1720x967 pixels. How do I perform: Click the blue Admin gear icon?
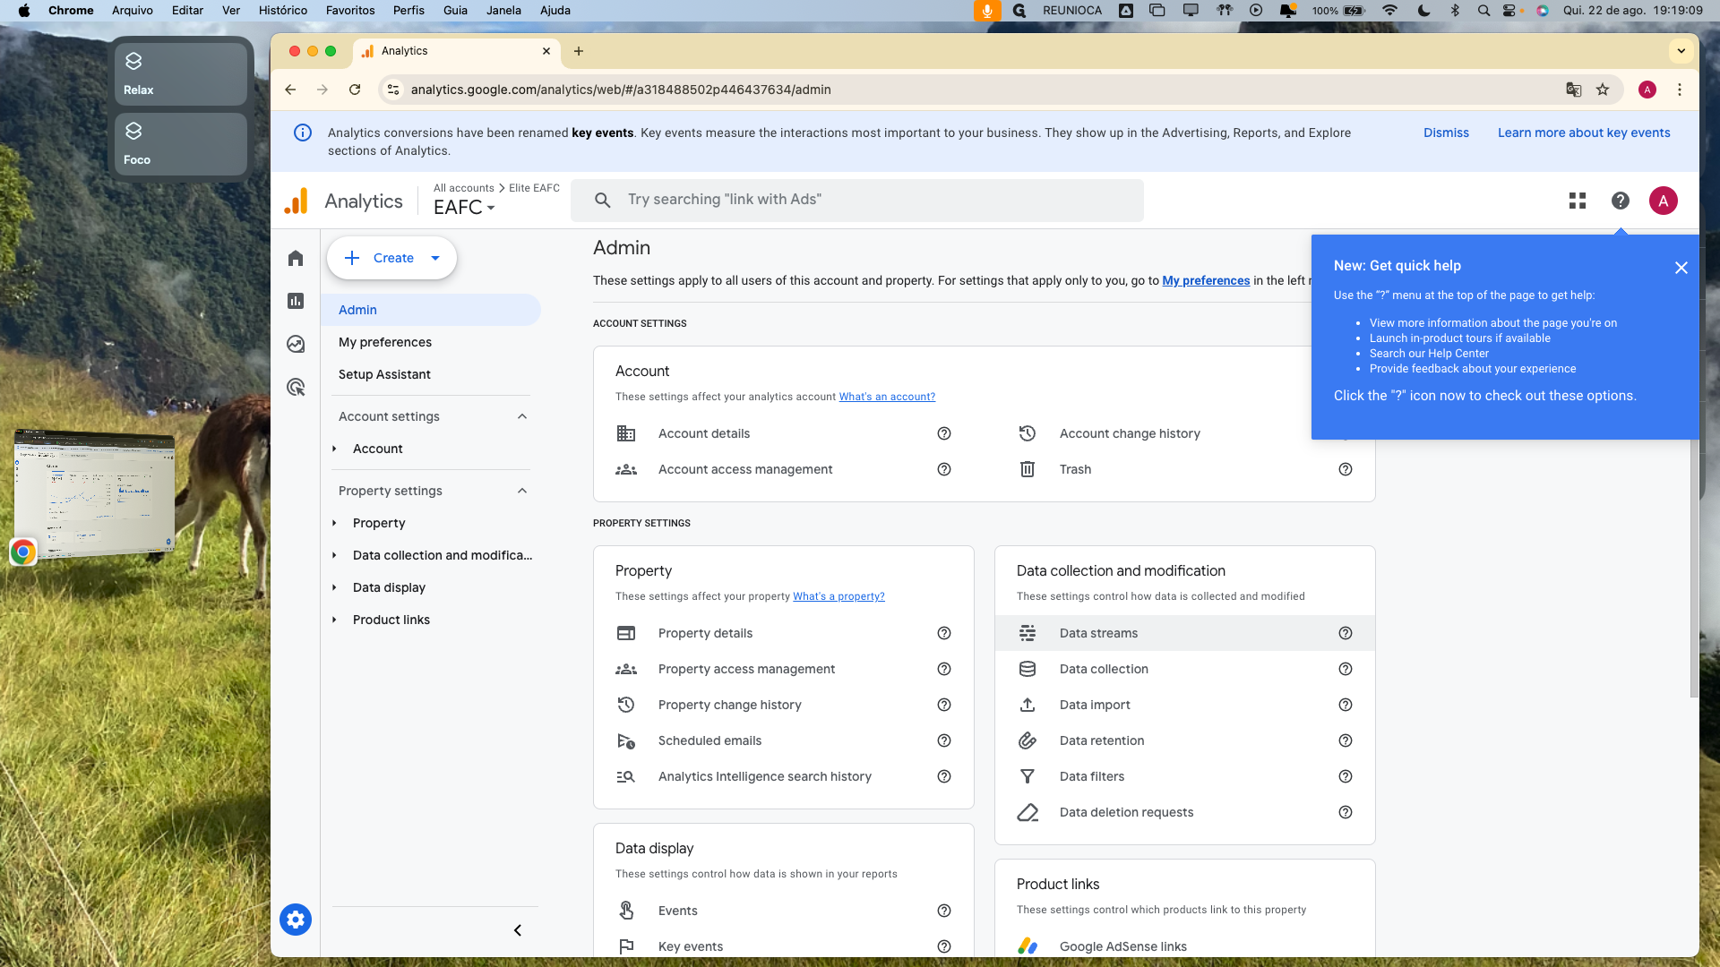(x=296, y=920)
